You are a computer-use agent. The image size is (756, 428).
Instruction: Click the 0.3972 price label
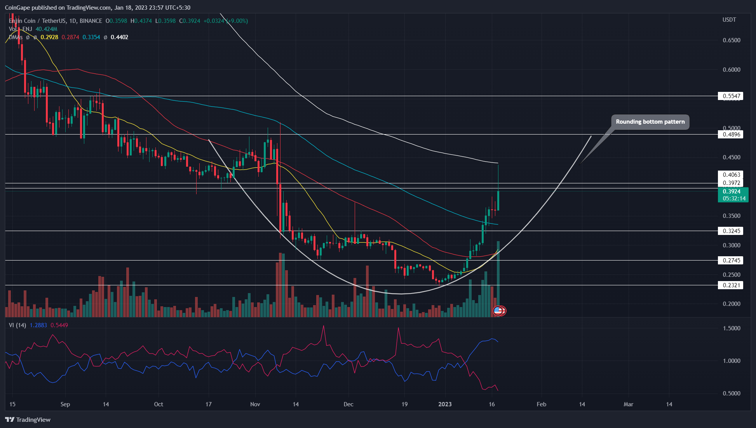(730, 183)
